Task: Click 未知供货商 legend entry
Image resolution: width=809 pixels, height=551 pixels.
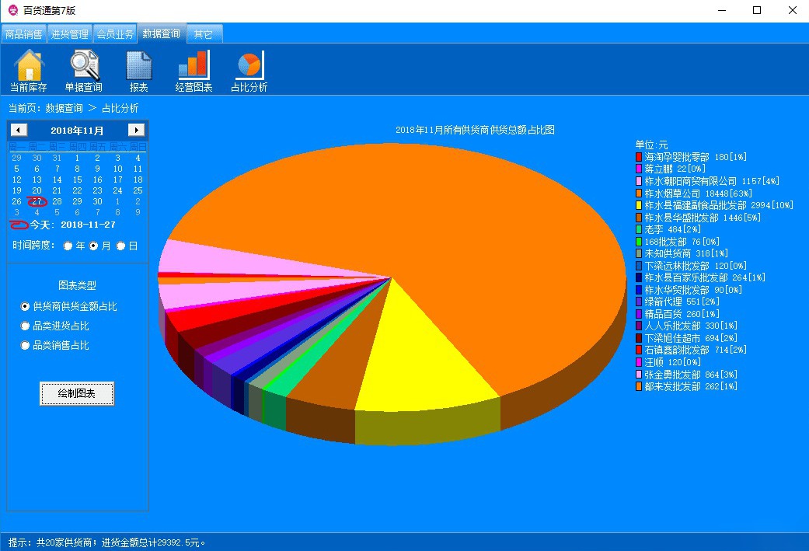Action: (x=682, y=253)
